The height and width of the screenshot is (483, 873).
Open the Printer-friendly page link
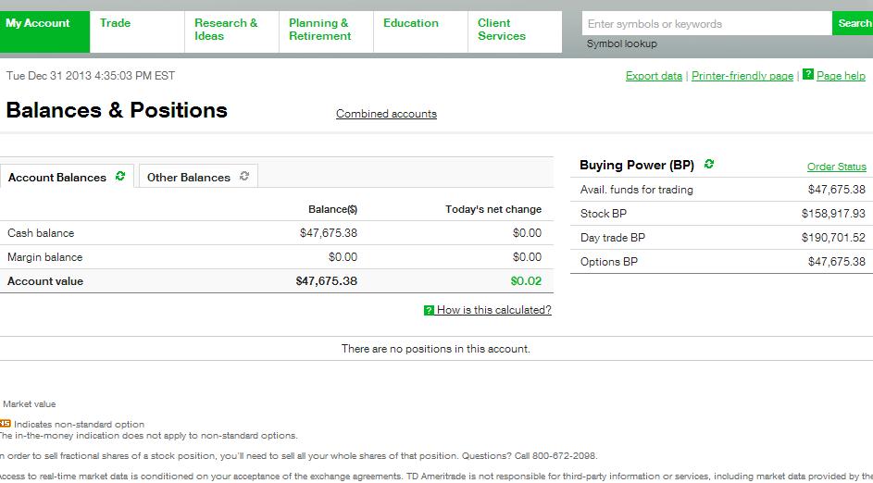pyautogui.click(x=742, y=76)
